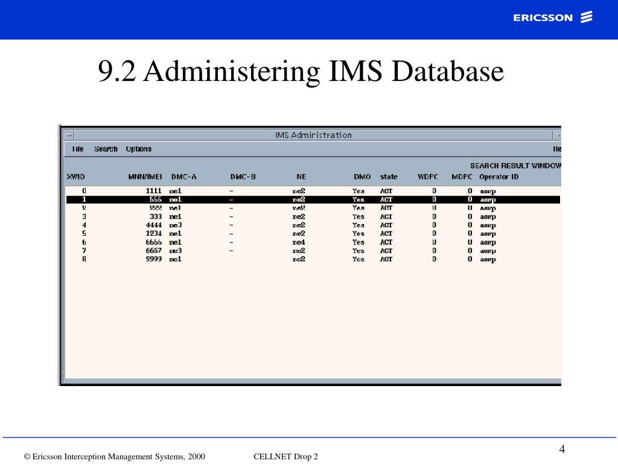Click the DMC-A column header
The height and width of the screenshot is (464, 618).
point(183,177)
